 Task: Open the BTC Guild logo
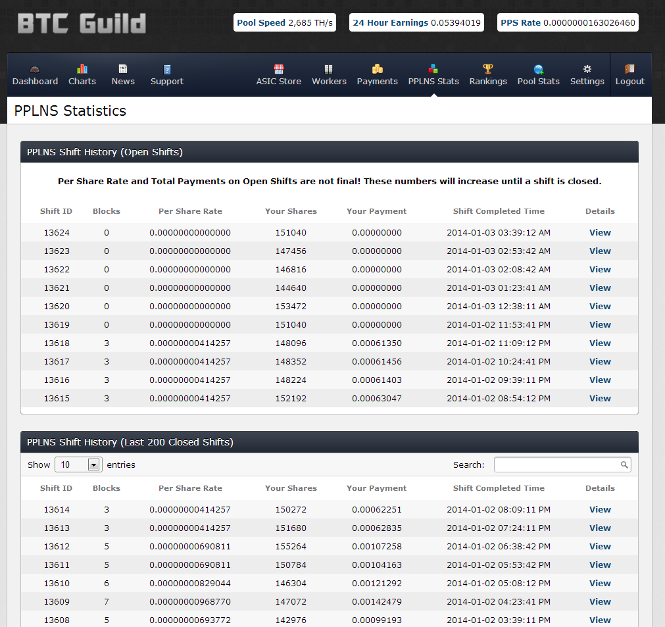tap(82, 23)
